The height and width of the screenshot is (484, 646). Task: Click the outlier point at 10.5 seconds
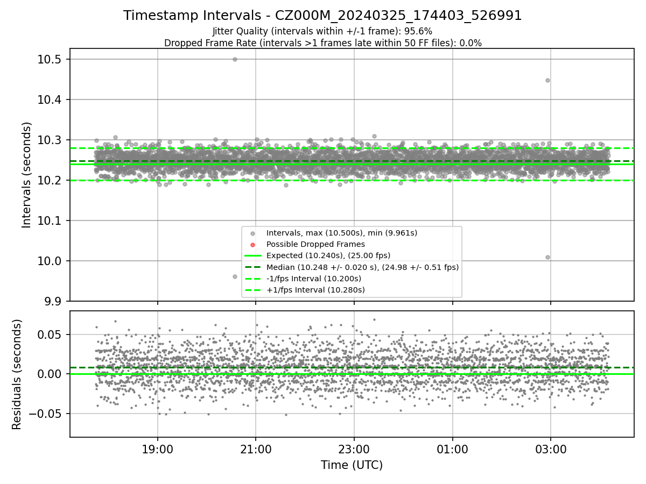[235, 59]
